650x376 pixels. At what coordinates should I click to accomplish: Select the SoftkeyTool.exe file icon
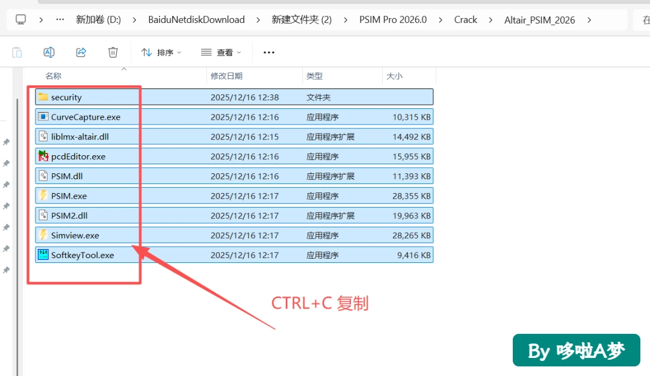click(43, 254)
